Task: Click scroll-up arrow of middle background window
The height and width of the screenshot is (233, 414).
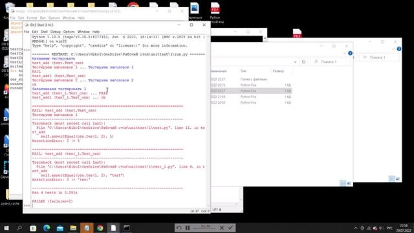Action: click(265, 39)
